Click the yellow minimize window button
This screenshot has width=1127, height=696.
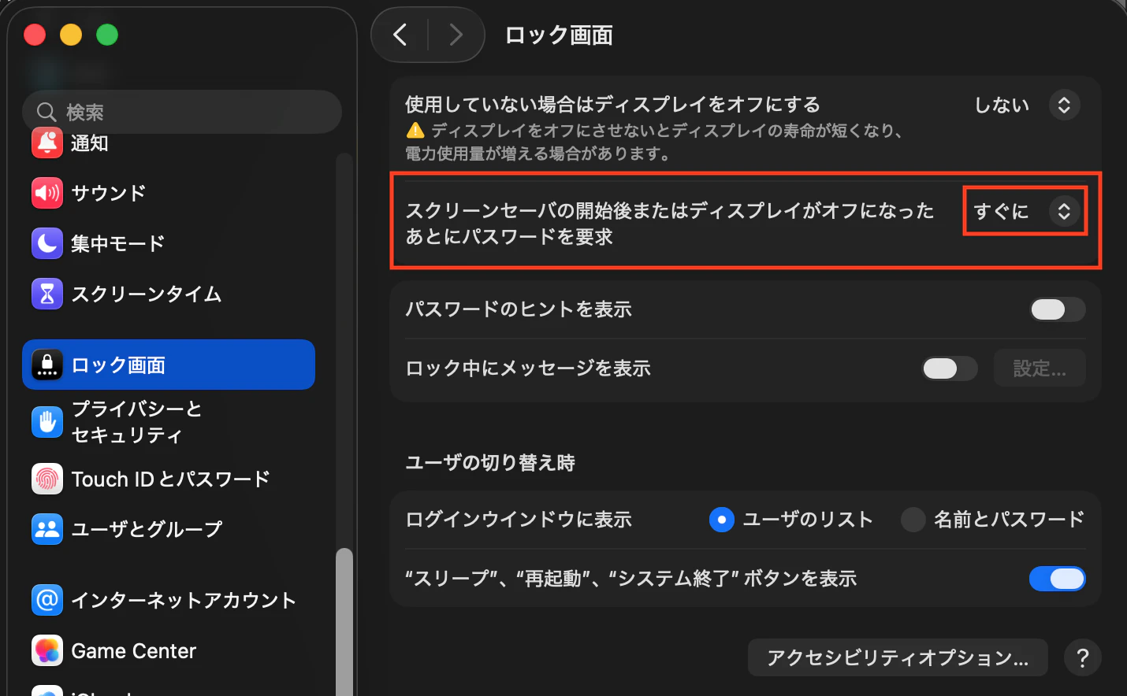[x=71, y=35]
